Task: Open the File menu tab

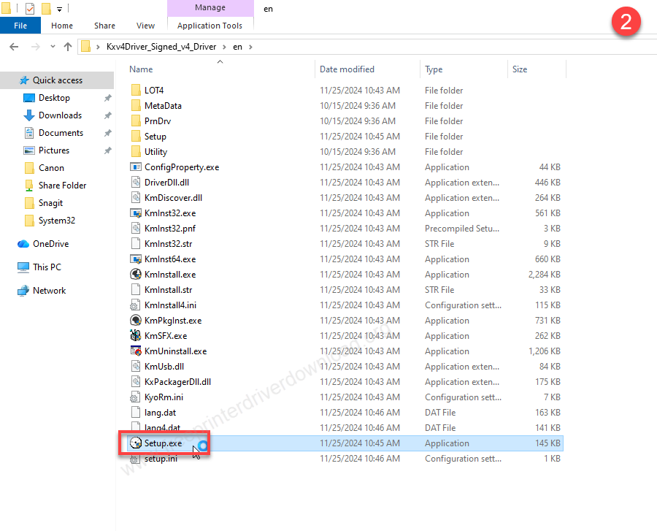Action: pos(20,26)
